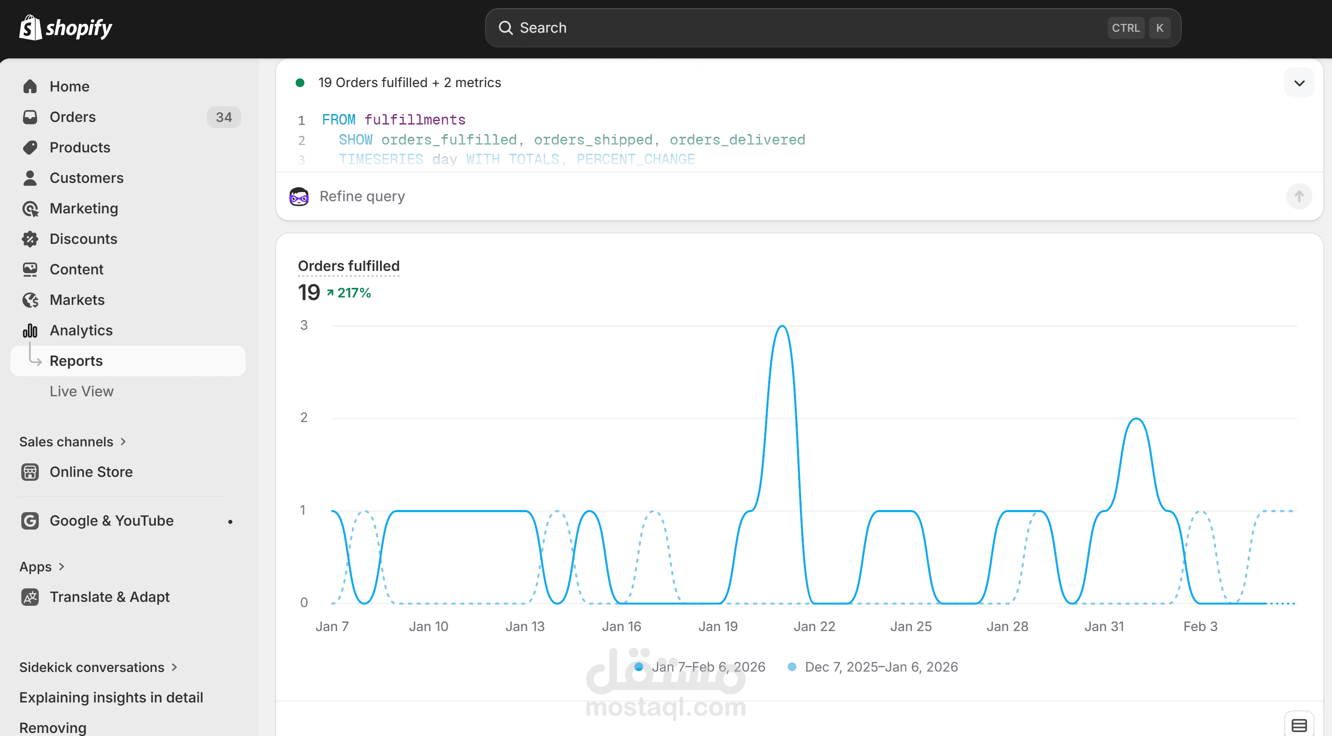The width and height of the screenshot is (1332, 736).
Task: Click the search magnifier icon
Action: point(505,28)
